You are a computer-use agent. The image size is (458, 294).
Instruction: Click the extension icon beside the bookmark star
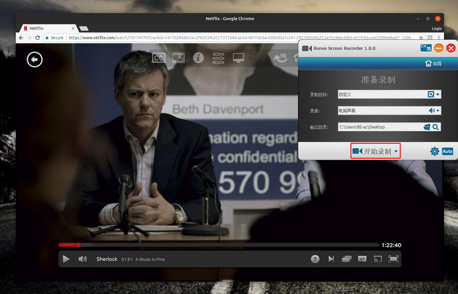(x=430, y=38)
